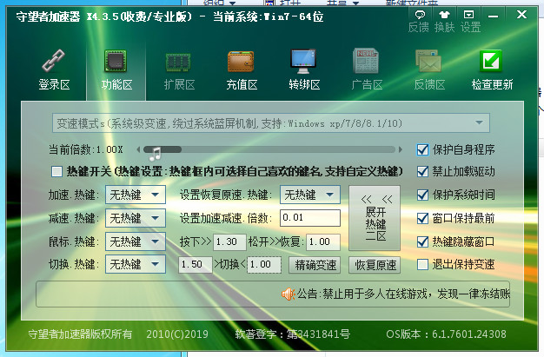Screen dimensions: 544x357
Task: Click the 设置加速减速.倍数 field showing 0.01
Action: pyautogui.click(x=310, y=218)
